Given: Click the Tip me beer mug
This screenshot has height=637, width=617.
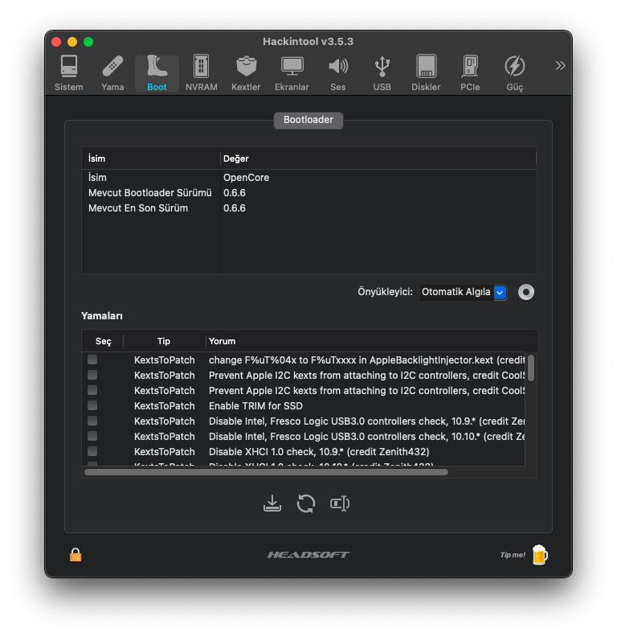Looking at the screenshot, I should [x=539, y=555].
